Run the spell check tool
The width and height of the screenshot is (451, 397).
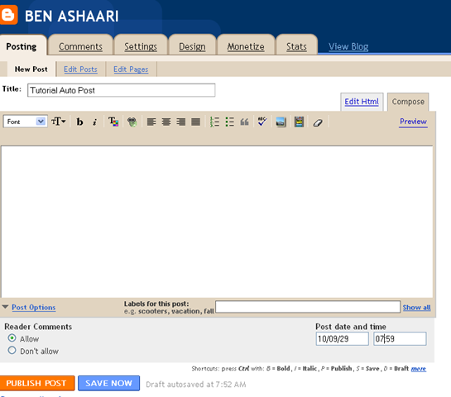[x=262, y=122]
